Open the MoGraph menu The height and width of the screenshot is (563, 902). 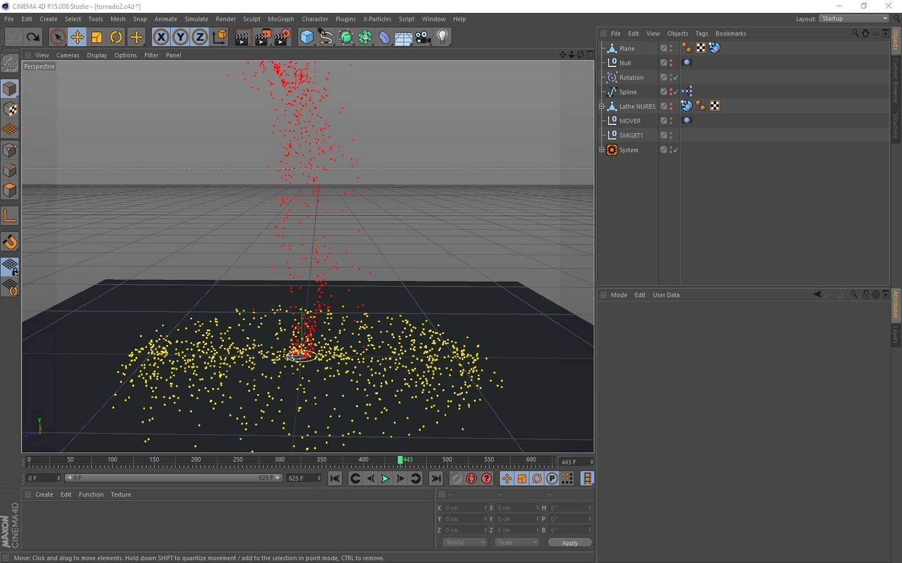click(x=281, y=19)
